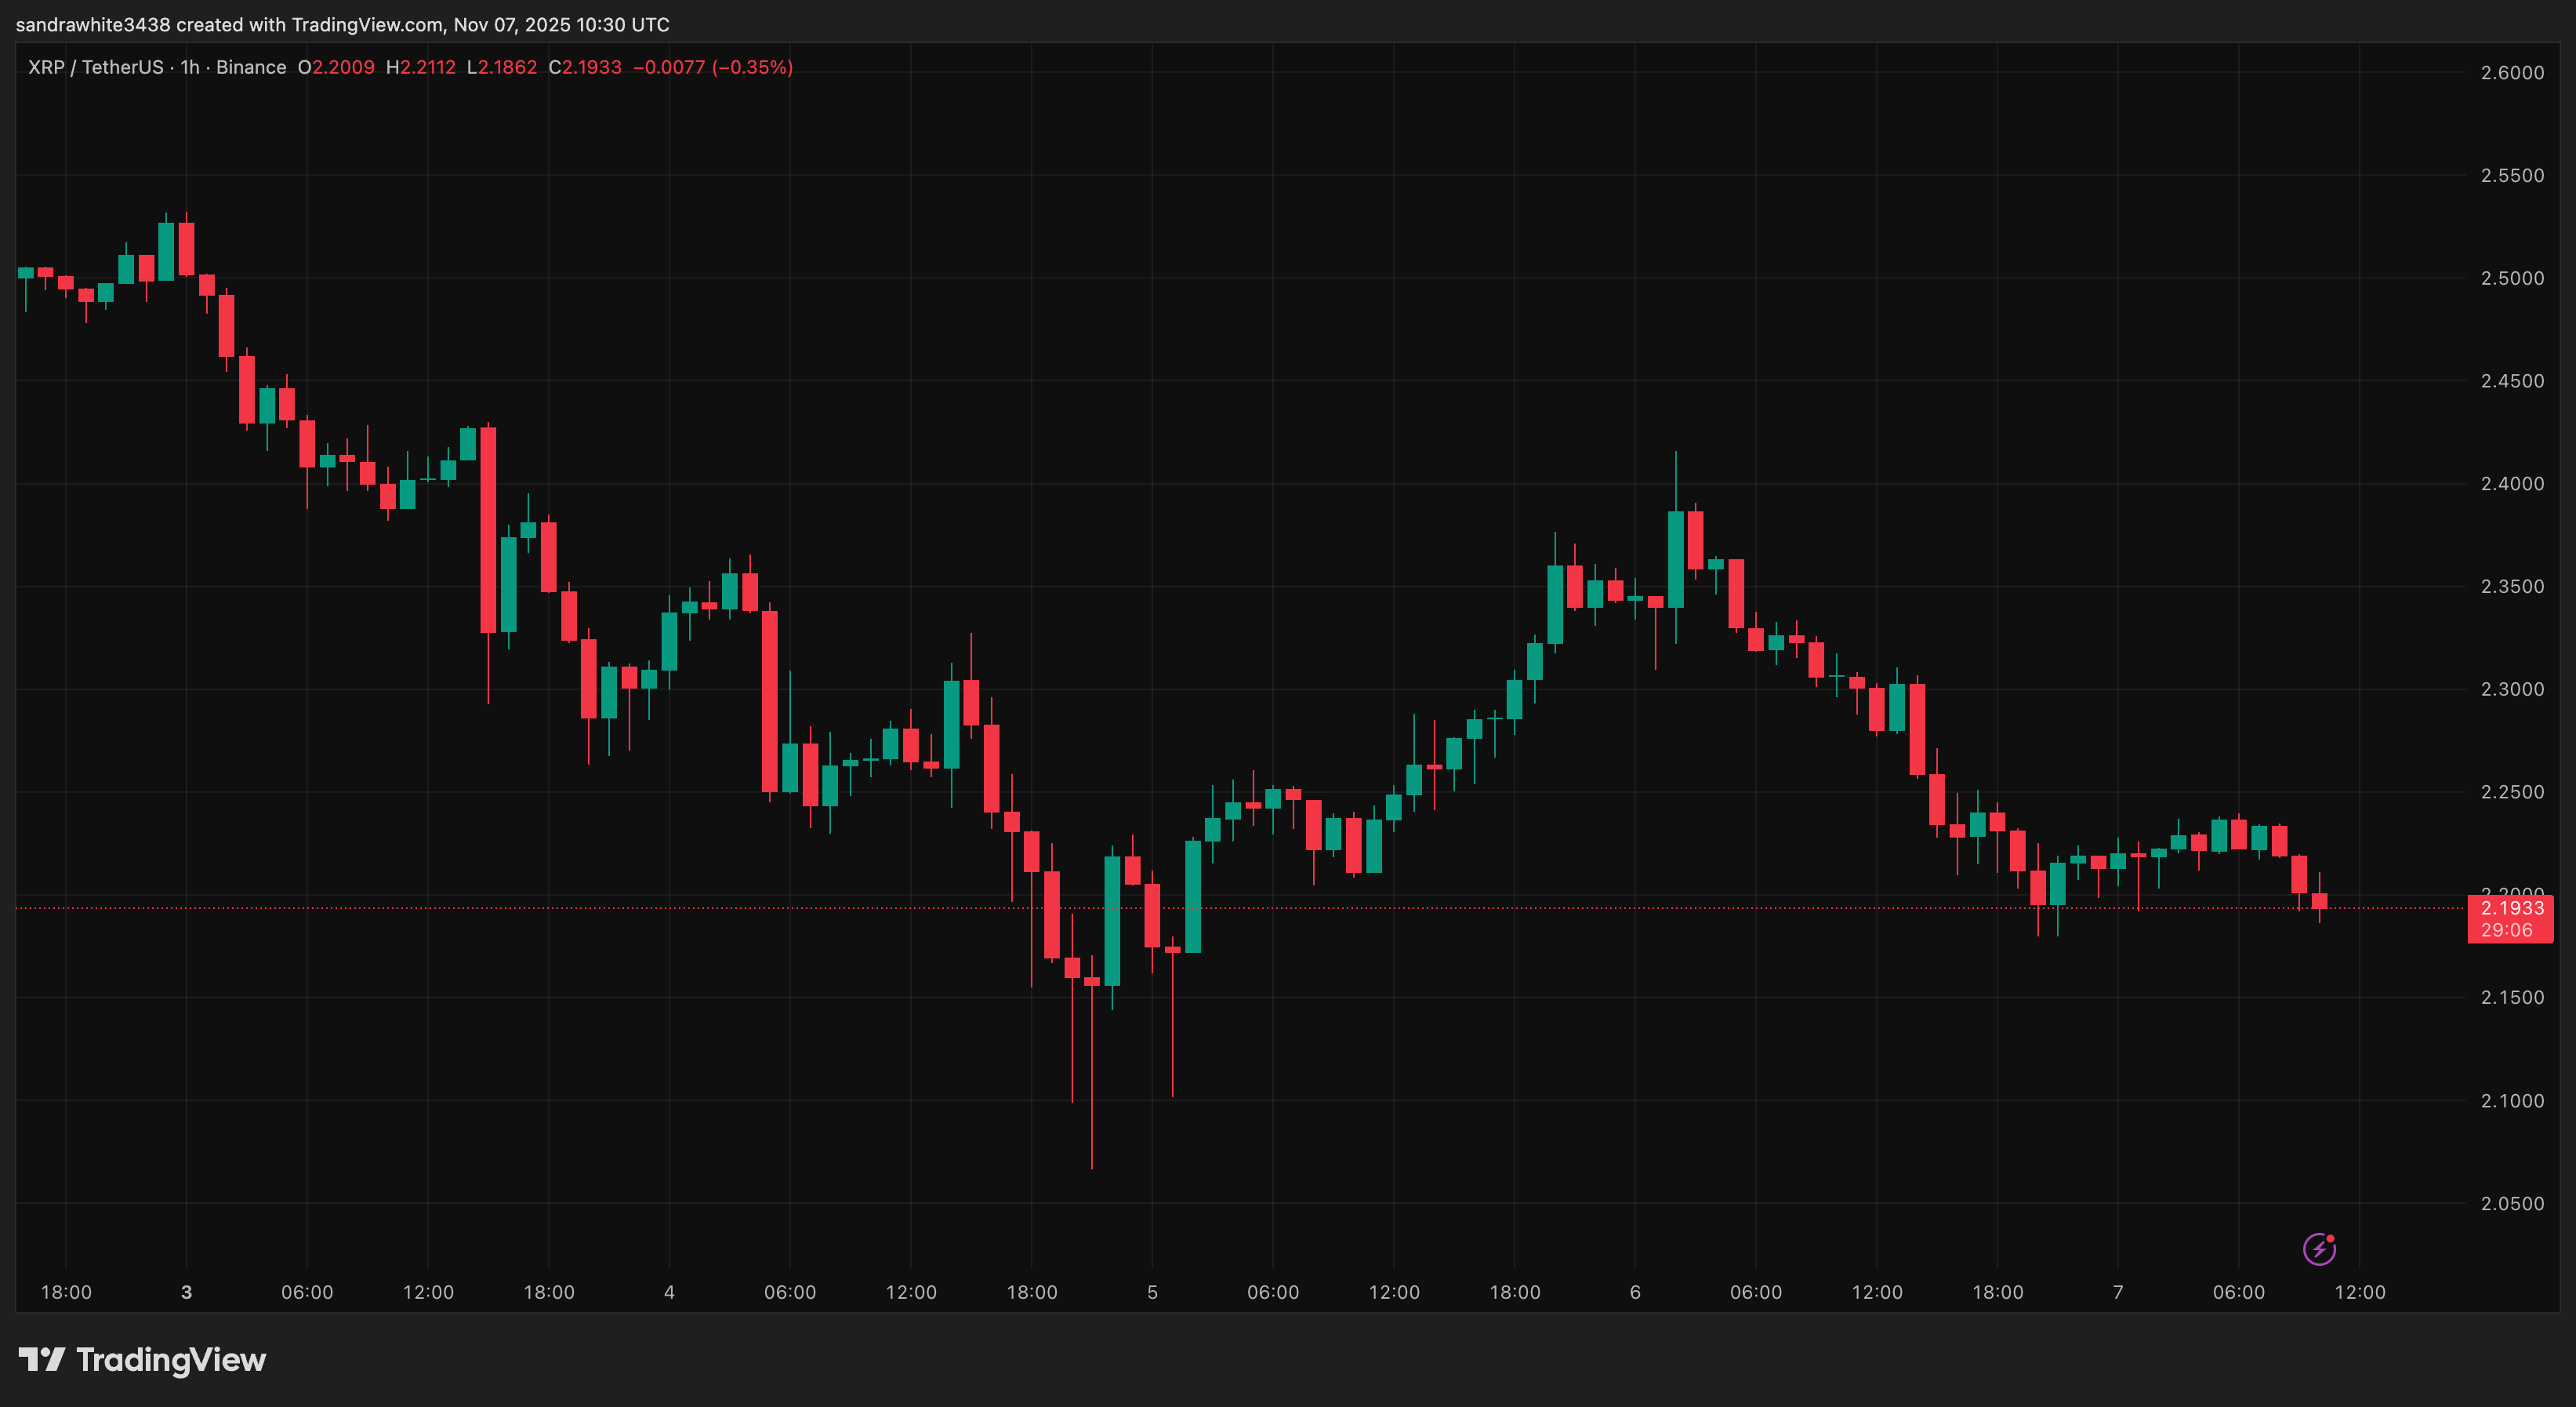Click the TradingView logo
2576x1407 pixels.
145,1359
